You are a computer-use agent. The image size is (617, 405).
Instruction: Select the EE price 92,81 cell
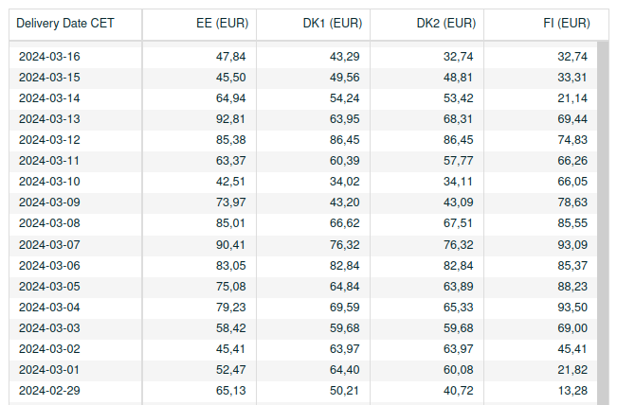[199, 119]
